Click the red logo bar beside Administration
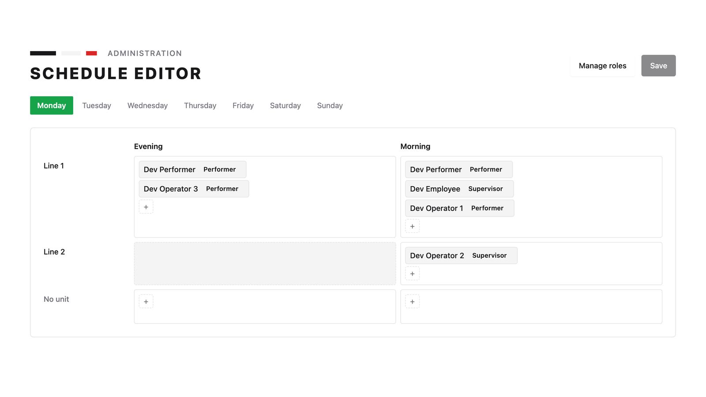Image resolution: width=706 pixels, height=397 pixels. click(x=91, y=53)
